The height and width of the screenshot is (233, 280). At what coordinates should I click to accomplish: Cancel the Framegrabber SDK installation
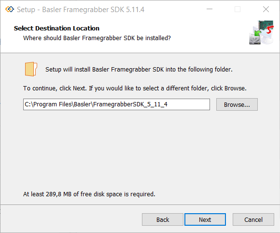point(253,219)
